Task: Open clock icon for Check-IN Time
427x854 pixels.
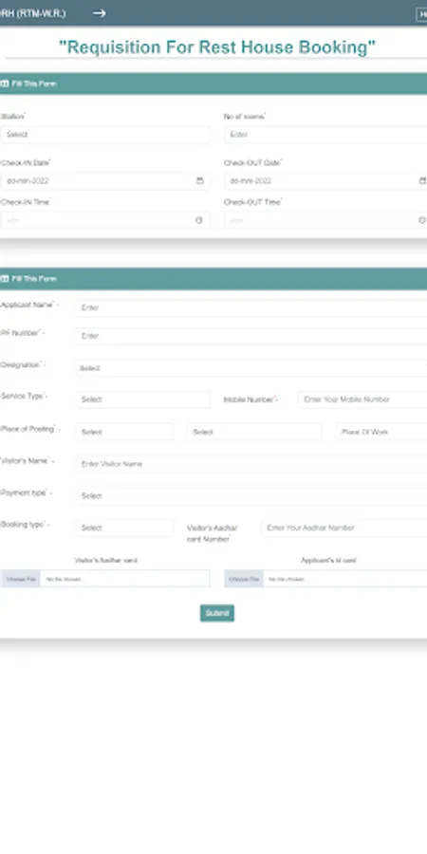Action: [x=199, y=220]
